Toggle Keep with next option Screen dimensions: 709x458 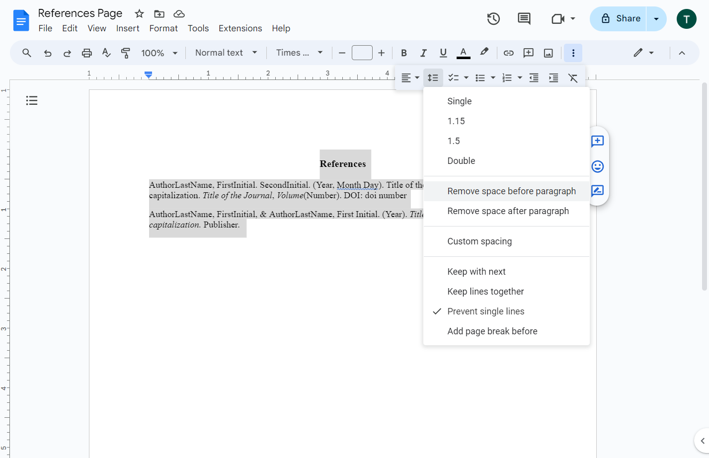pyautogui.click(x=506, y=272)
